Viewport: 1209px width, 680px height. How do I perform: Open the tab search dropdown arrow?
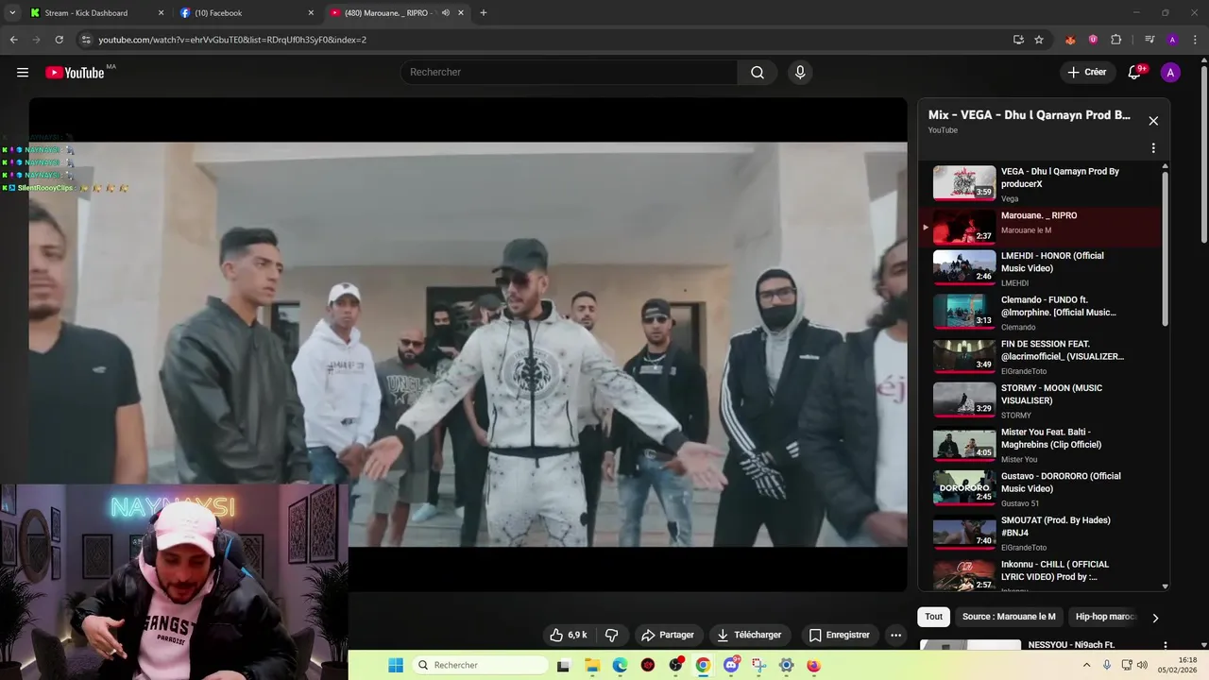pyautogui.click(x=12, y=13)
